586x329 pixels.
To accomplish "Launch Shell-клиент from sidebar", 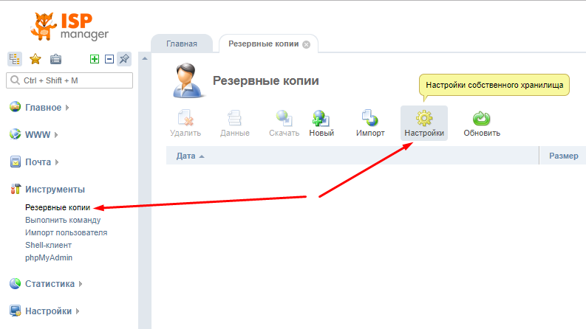I will [48, 245].
